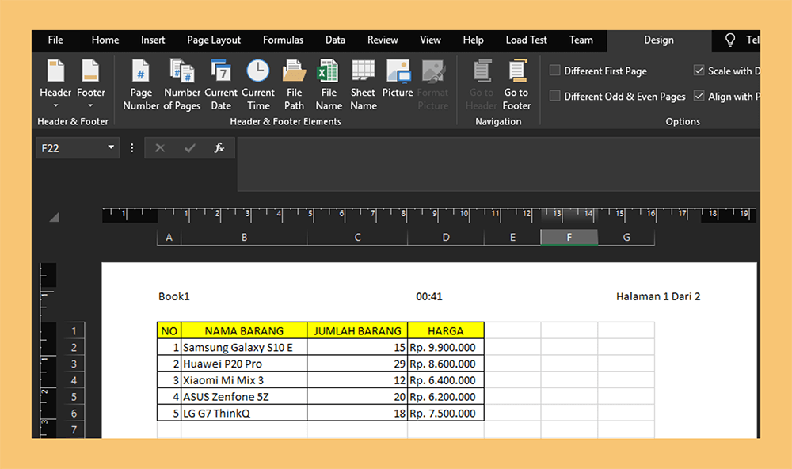Select row 4 header
Screen dimensions: 792x469
click(x=74, y=380)
